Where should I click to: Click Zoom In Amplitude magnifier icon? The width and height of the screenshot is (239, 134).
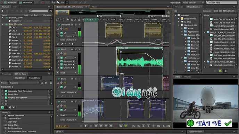click(133, 126)
